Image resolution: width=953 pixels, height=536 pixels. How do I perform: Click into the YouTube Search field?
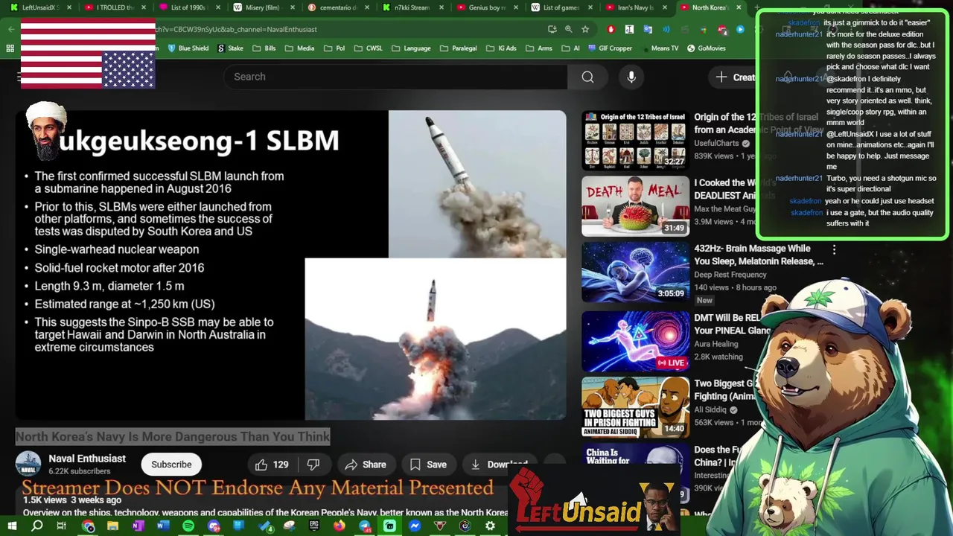[395, 77]
